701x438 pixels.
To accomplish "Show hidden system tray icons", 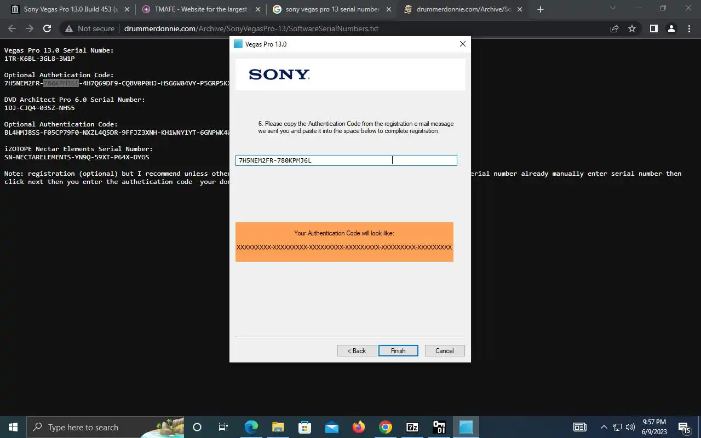I will click(x=604, y=427).
